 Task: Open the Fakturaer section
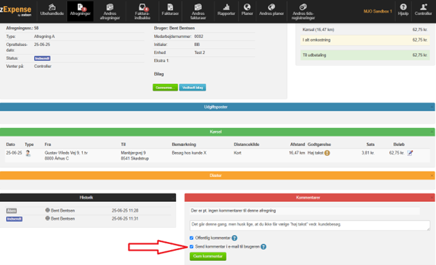[170, 10]
